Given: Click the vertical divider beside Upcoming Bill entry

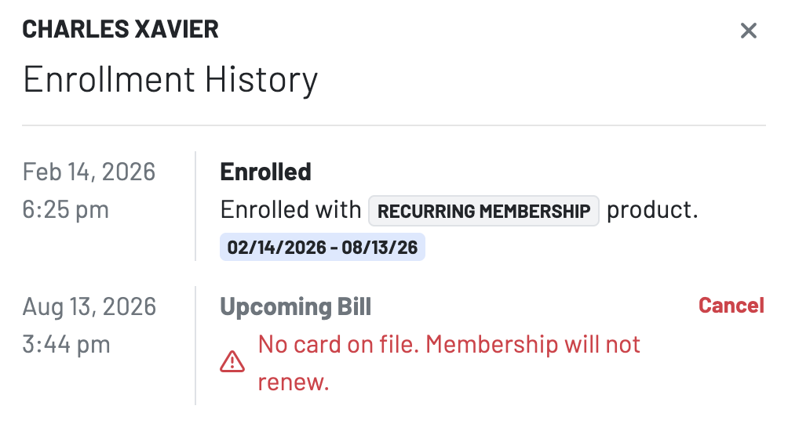Looking at the screenshot, I should coord(195,345).
